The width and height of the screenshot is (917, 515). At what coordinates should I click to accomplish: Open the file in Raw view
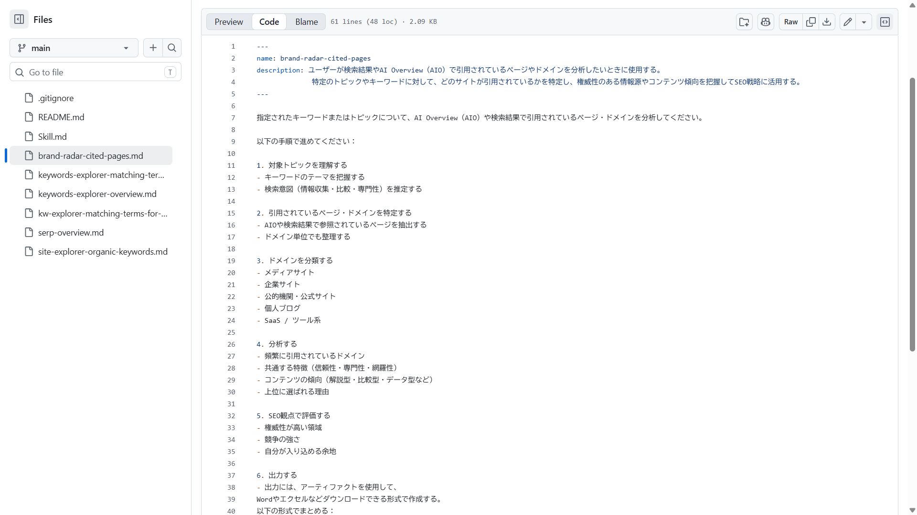pyautogui.click(x=790, y=22)
